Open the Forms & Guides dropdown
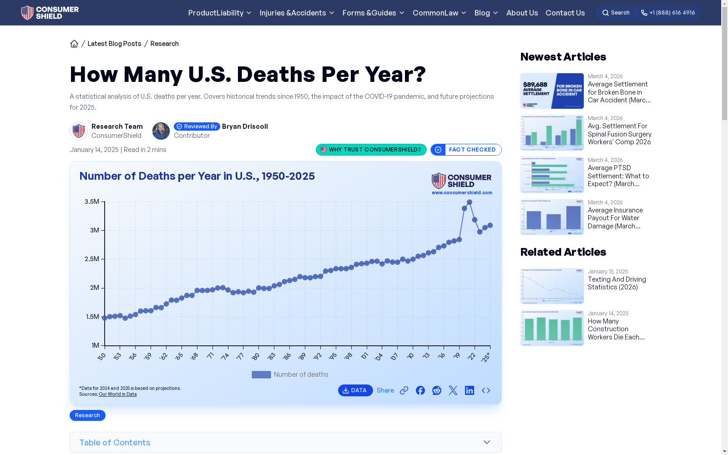Image resolution: width=728 pixels, height=455 pixels. pos(374,13)
